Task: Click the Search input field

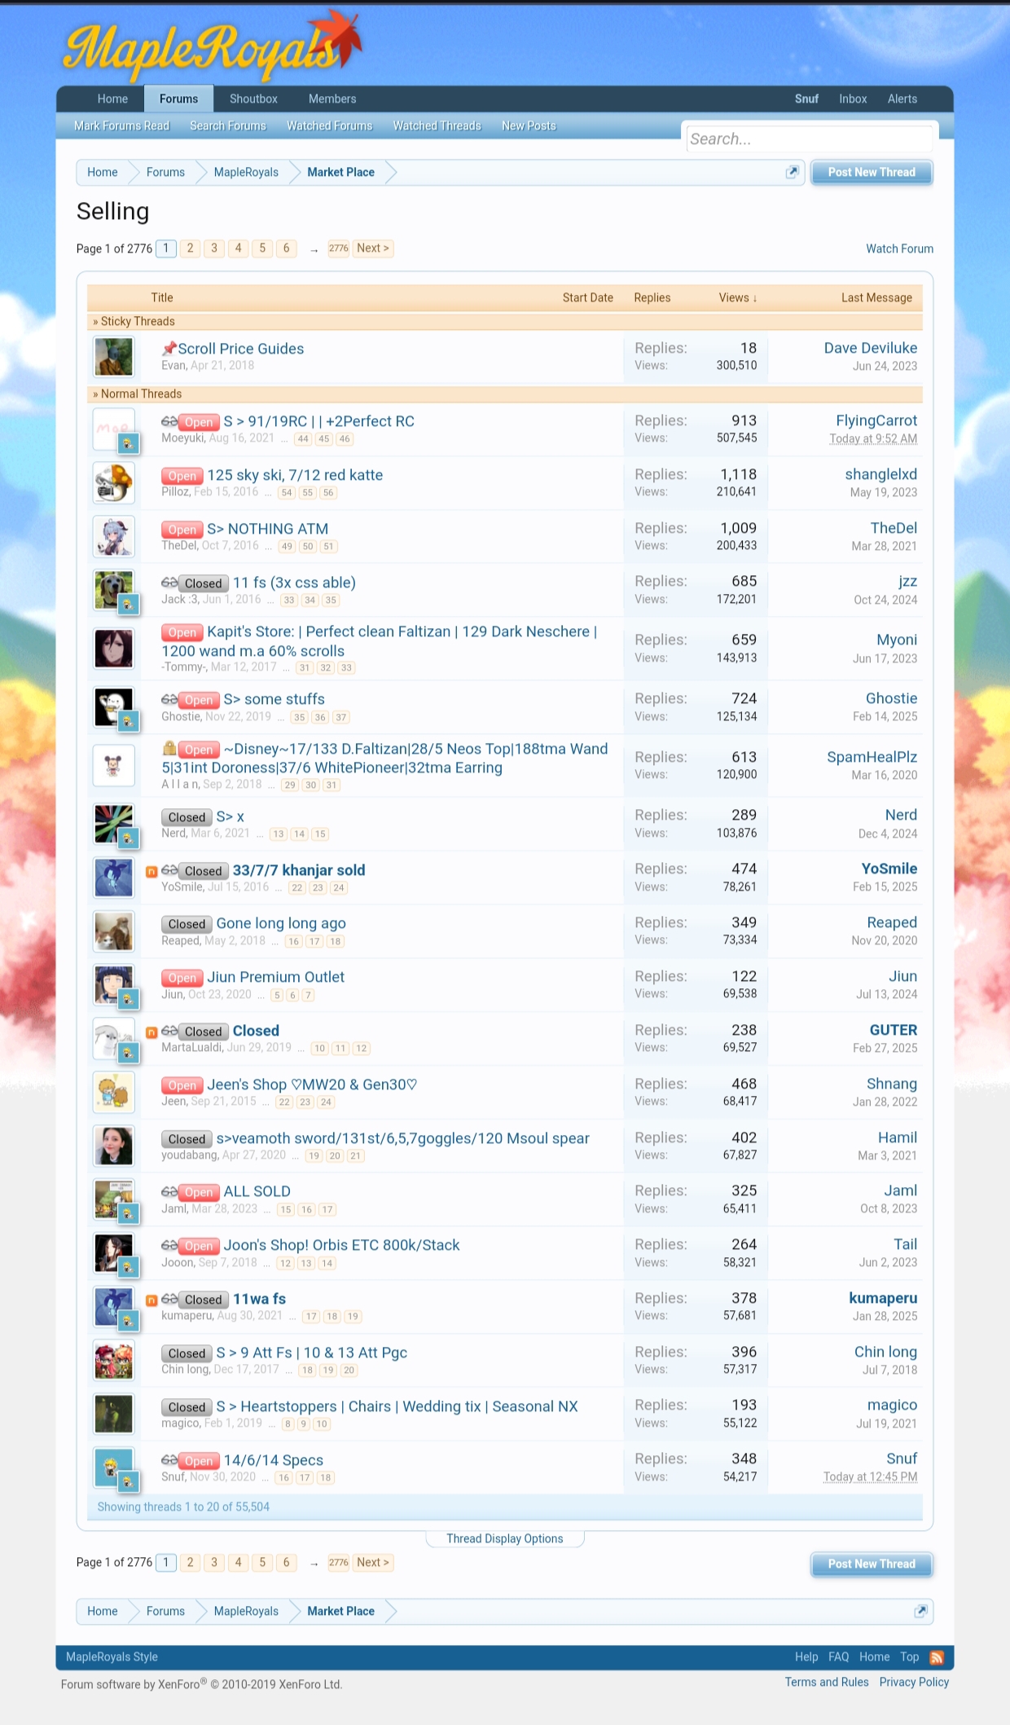Action: 809,139
